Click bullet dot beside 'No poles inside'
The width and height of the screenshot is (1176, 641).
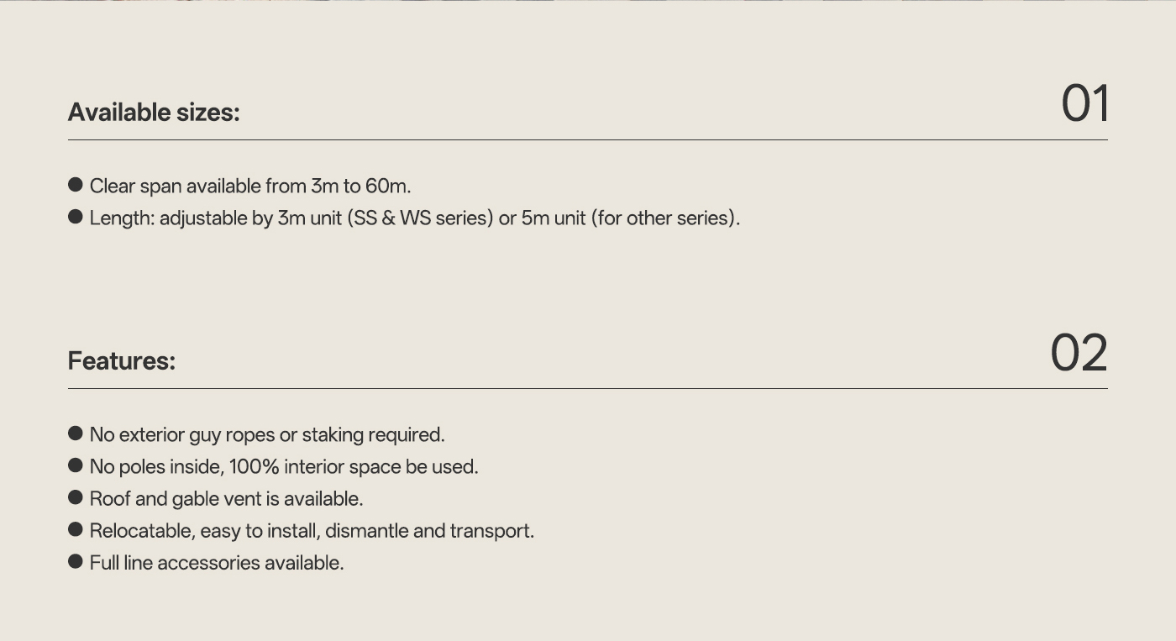pyautogui.click(x=76, y=465)
